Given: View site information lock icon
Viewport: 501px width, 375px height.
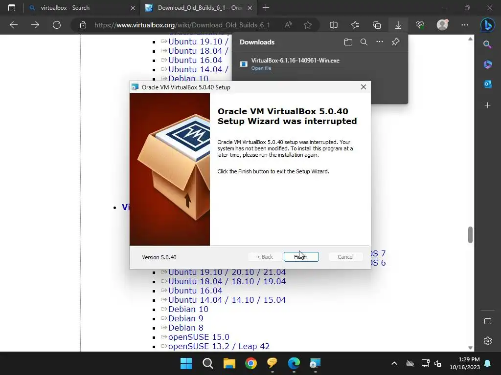Looking at the screenshot, I should [x=83, y=25].
